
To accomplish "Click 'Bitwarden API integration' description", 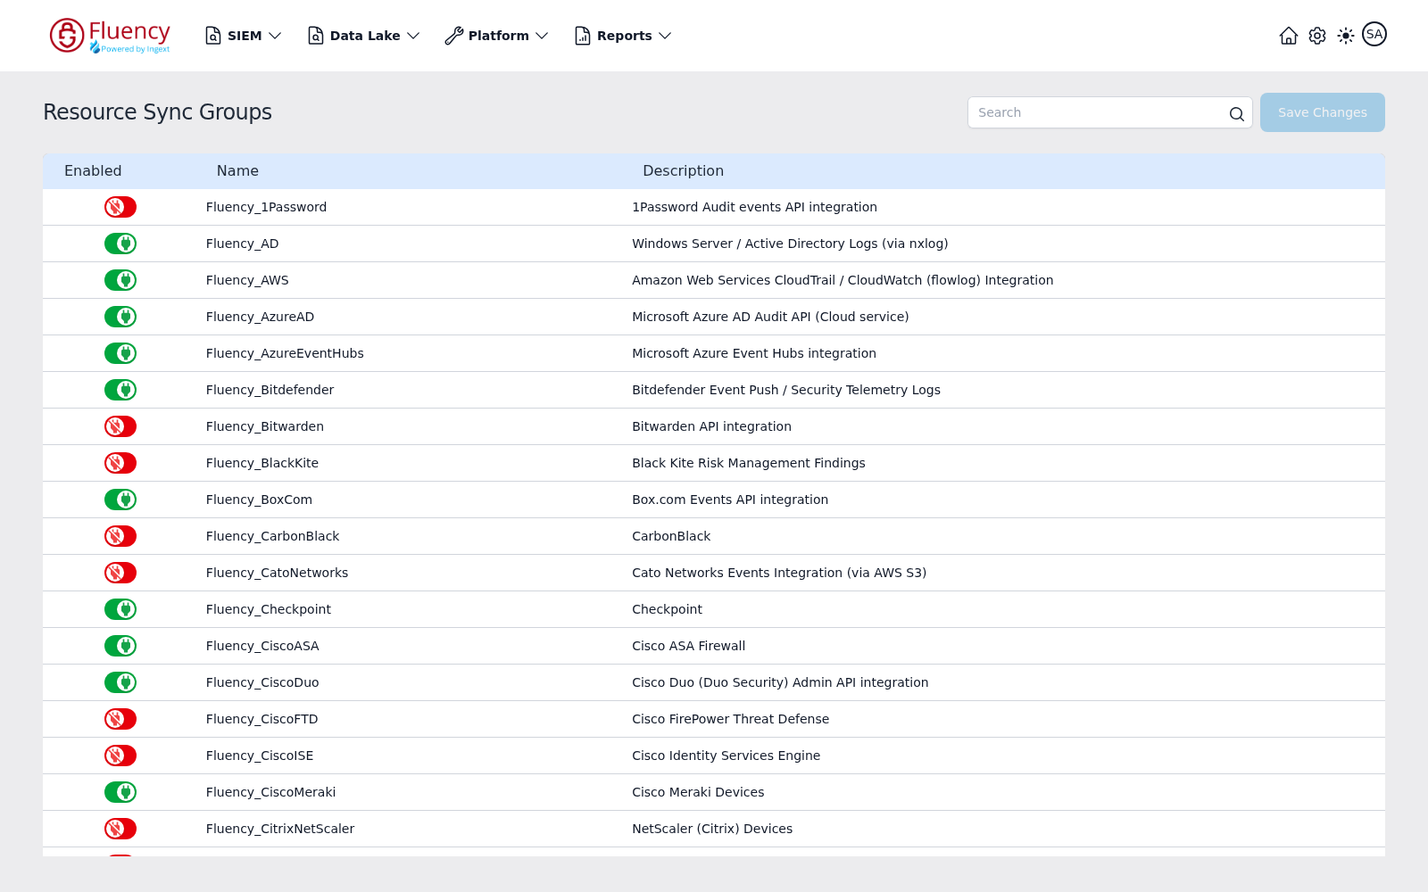I will 711,426.
